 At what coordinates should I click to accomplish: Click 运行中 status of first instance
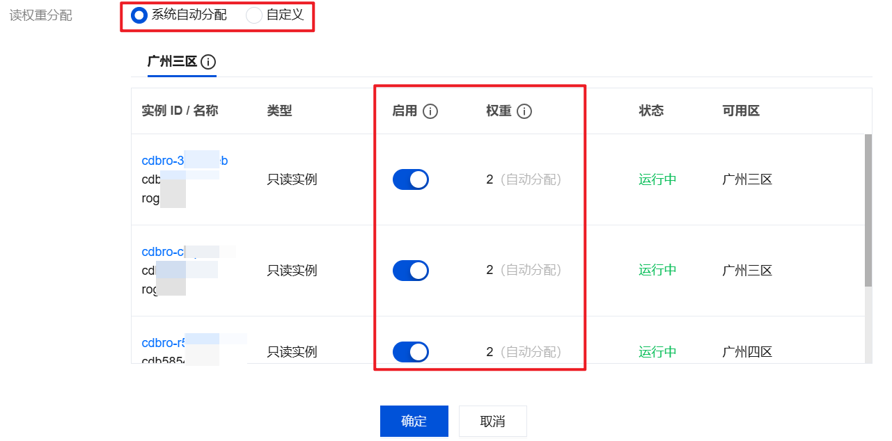657,179
